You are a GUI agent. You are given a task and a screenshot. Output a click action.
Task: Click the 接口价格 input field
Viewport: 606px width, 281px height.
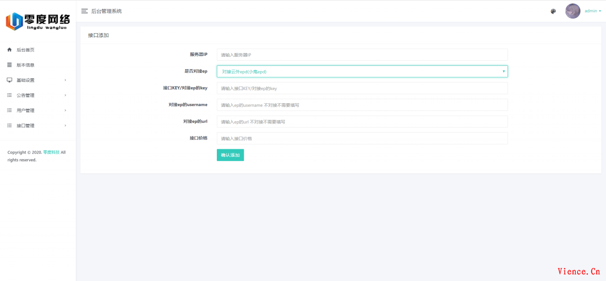pyautogui.click(x=362, y=138)
